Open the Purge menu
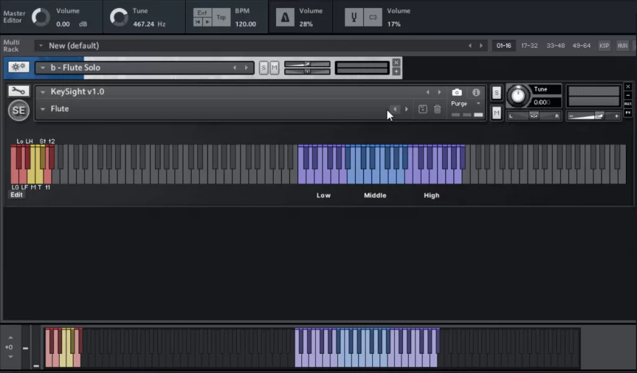The height and width of the screenshot is (373, 637). point(465,104)
